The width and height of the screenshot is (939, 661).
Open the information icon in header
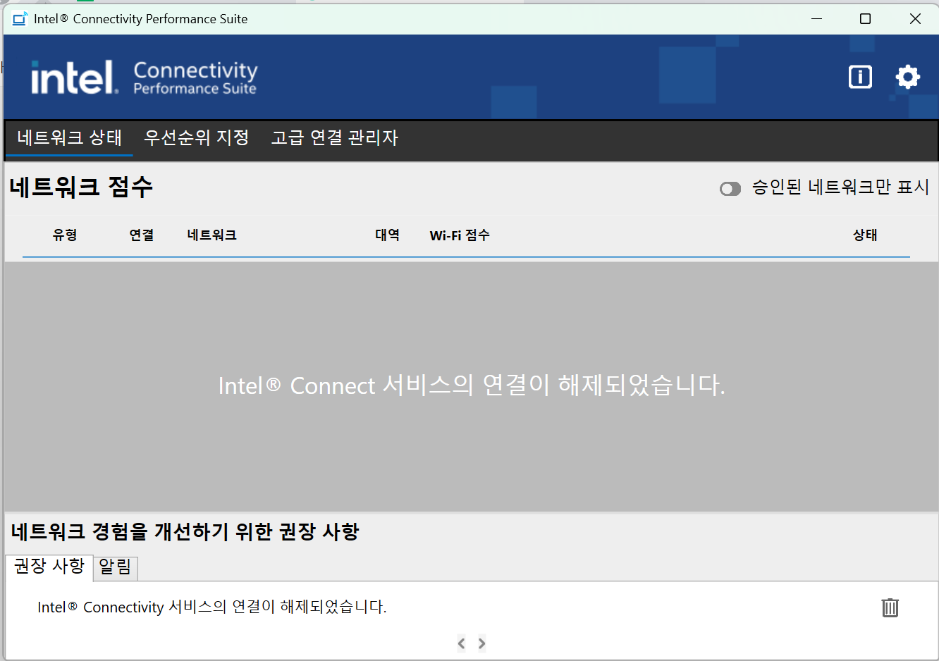[x=859, y=77]
